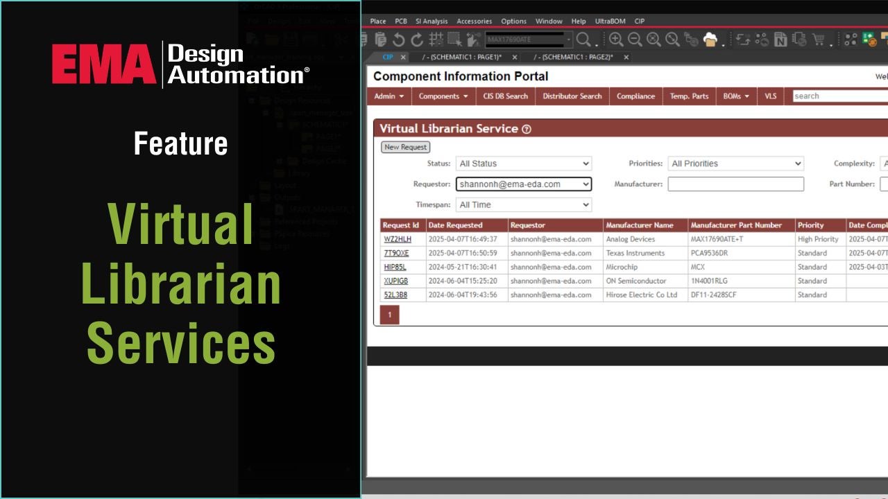The width and height of the screenshot is (888, 499).
Task: Open Temp. Parts in portal navigation
Action: [x=689, y=96]
